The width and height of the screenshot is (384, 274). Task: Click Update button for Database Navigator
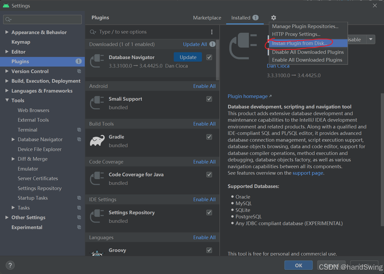[188, 57]
